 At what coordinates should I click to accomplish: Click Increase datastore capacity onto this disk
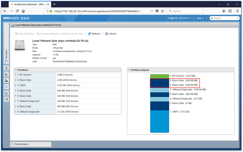[60, 34]
